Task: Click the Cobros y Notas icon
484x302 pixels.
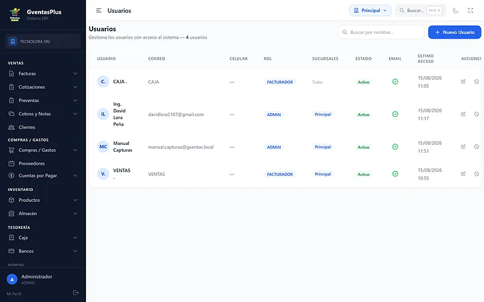Action: coord(11,114)
